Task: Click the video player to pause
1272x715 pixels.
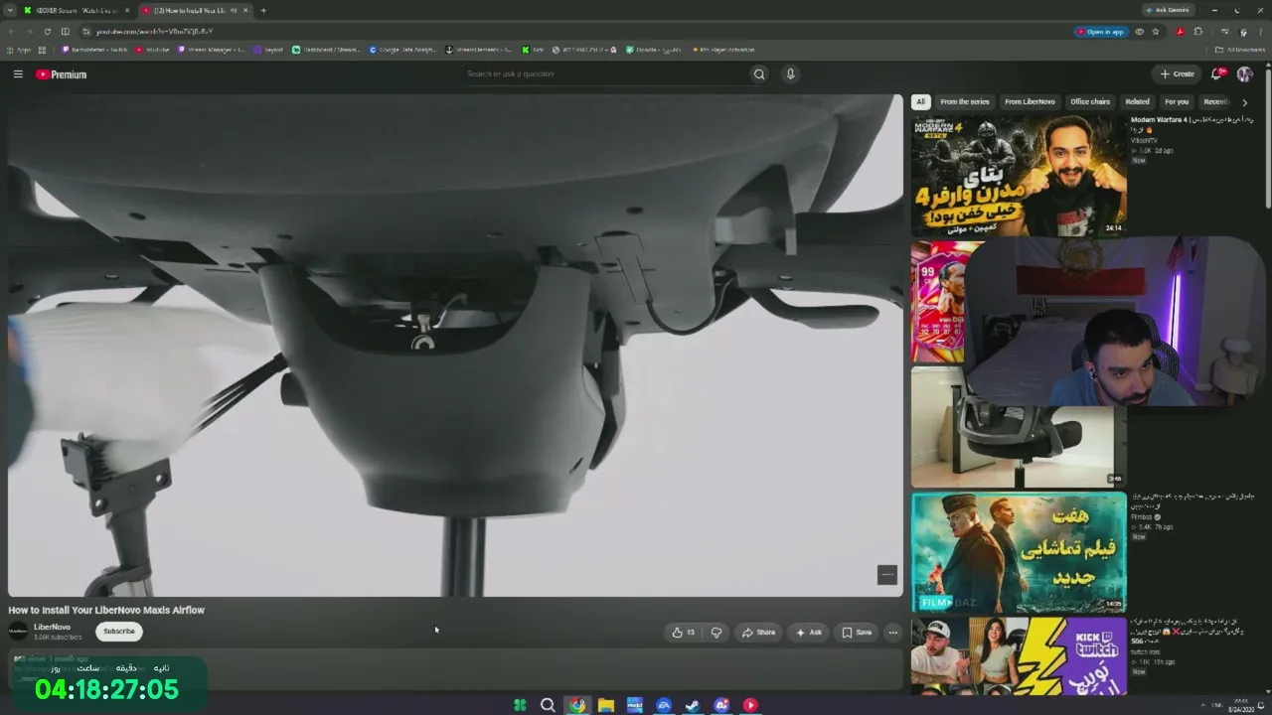Action: [x=455, y=346]
